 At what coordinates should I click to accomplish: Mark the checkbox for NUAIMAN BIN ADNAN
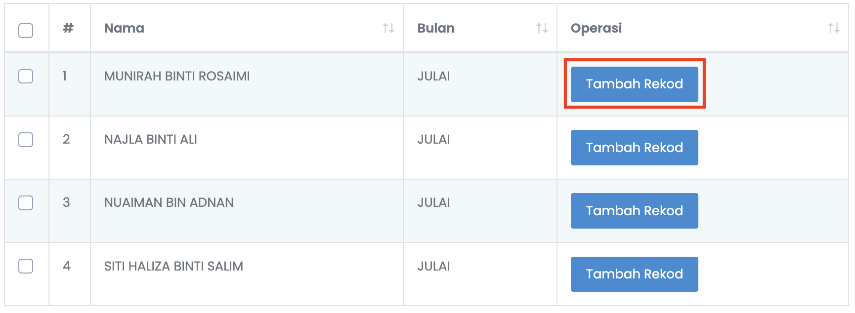pyautogui.click(x=26, y=203)
